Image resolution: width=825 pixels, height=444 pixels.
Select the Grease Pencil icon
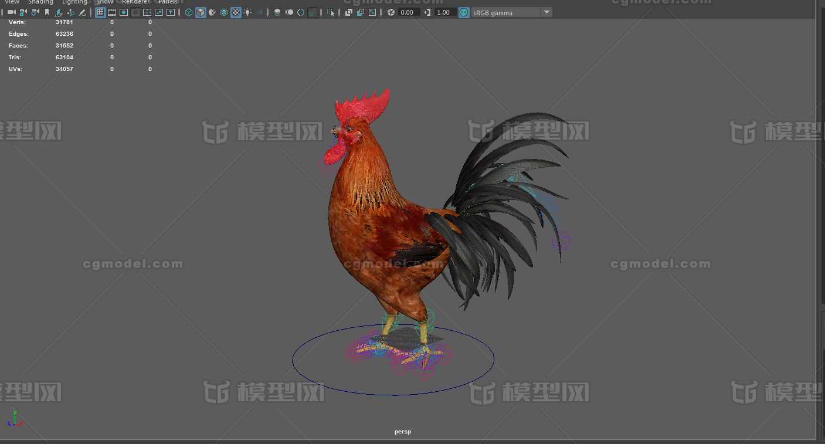click(x=83, y=12)
